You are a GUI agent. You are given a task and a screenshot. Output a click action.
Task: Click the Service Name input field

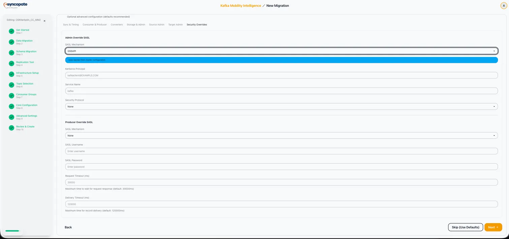click(281, 91)
